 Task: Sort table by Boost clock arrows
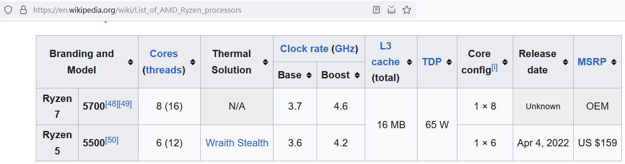coord(357,75)
